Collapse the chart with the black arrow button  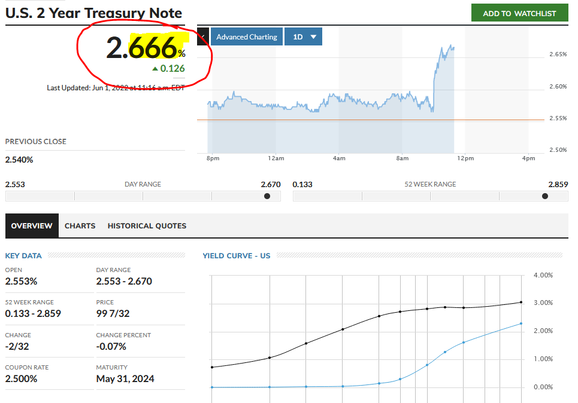click(203, 37)
